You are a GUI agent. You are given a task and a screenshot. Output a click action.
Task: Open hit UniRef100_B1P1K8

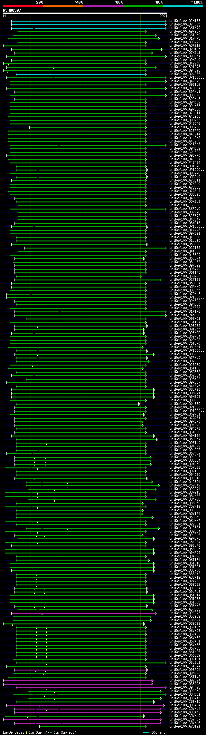point(185,312)
